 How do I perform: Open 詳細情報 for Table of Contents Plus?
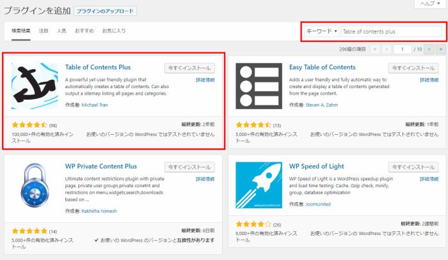coord(205,80)
